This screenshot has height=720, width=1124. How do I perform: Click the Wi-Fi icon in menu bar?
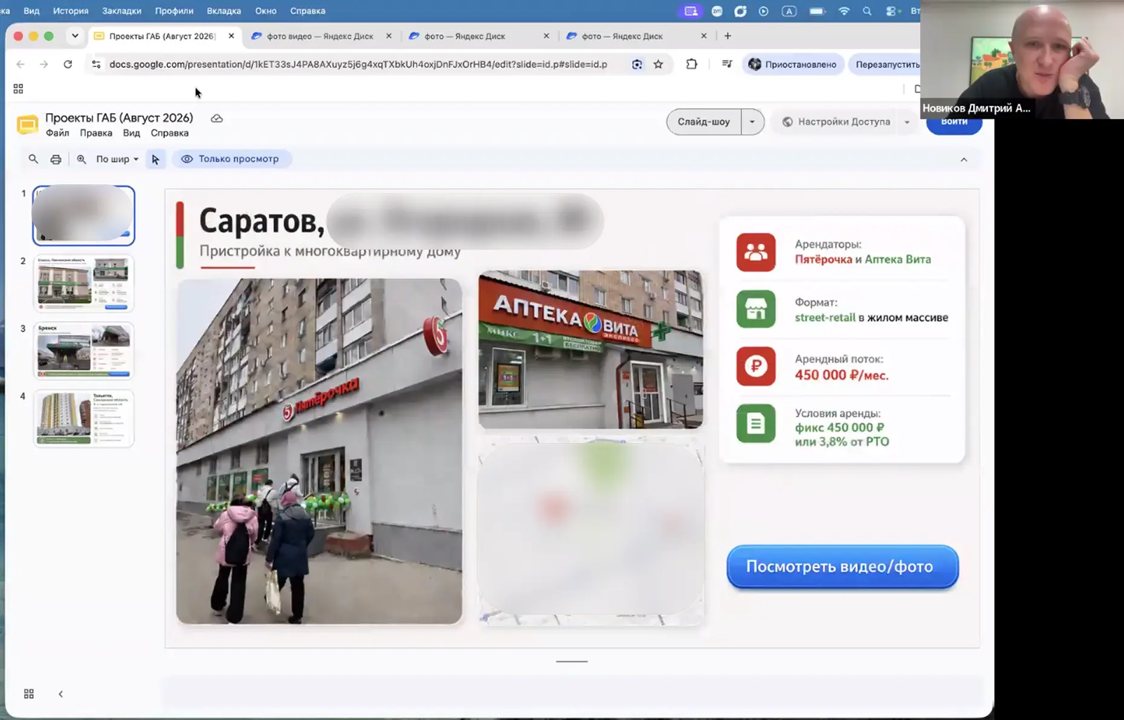[844, 11]
